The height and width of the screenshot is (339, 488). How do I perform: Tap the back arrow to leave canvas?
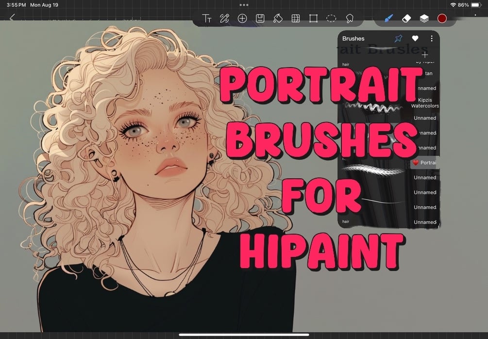click(12, 17)
